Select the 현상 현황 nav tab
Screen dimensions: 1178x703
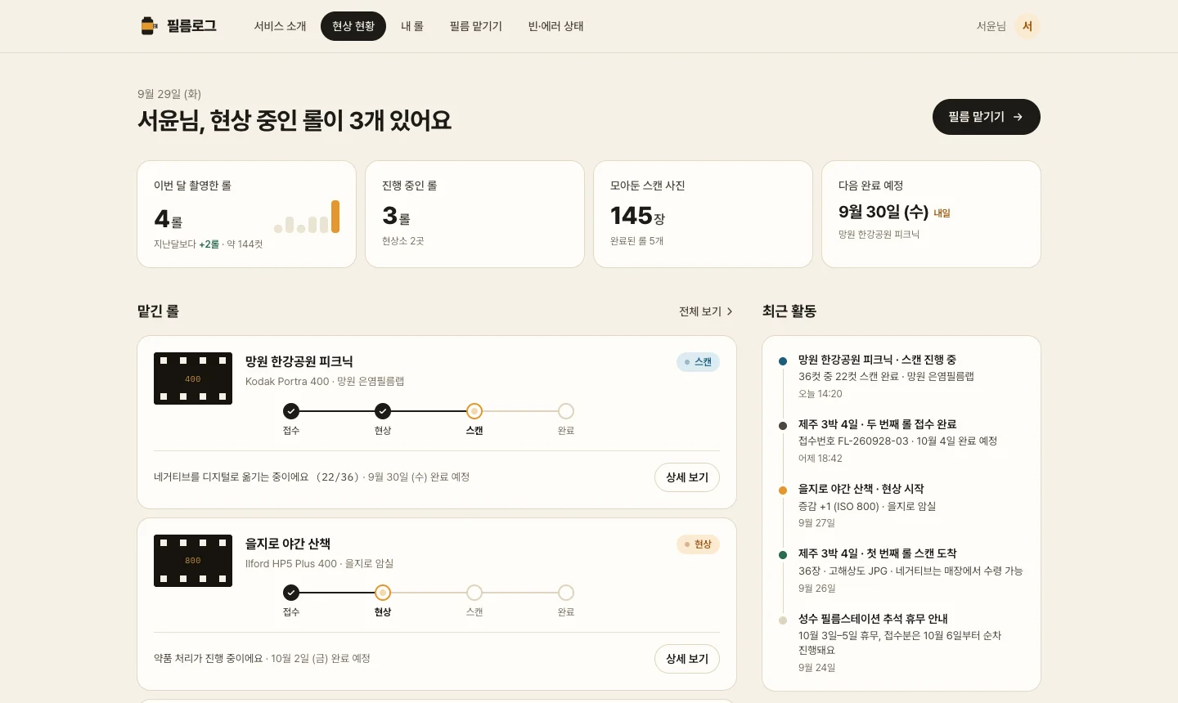(353, 26)
